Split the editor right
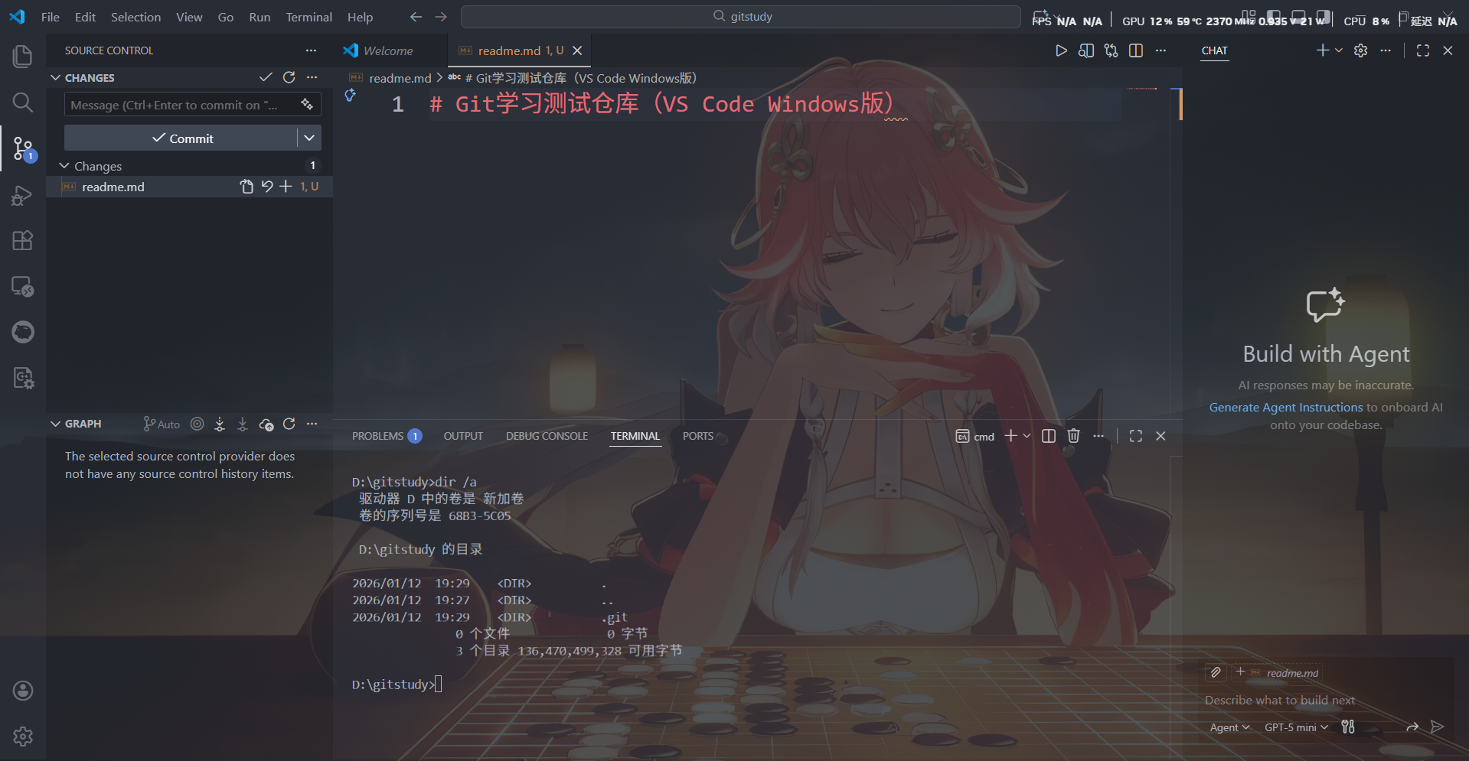The height and width of the screenshot is (761, 1469). click(1136, 50)
